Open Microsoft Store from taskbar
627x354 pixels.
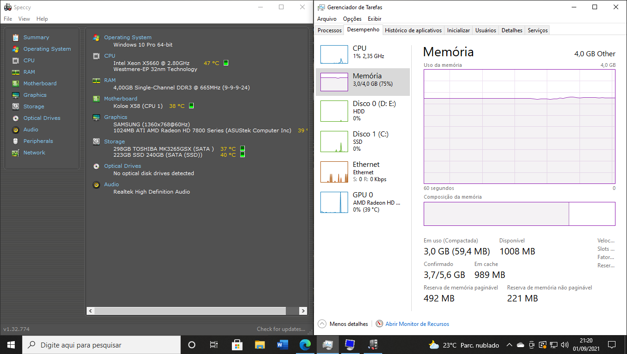click(x=237, y=344)
